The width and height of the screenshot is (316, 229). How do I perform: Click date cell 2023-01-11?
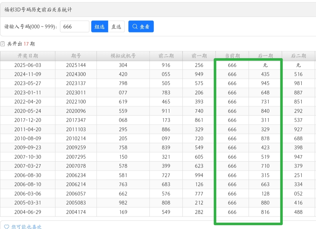(x=28, y=93)
